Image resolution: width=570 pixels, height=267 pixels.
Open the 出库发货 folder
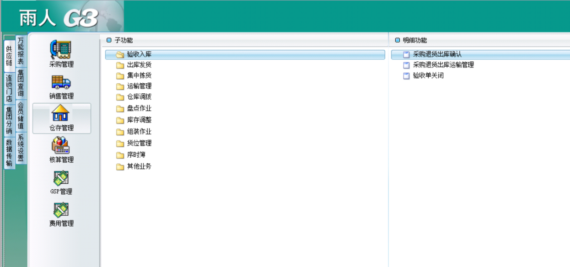point(134,65)
